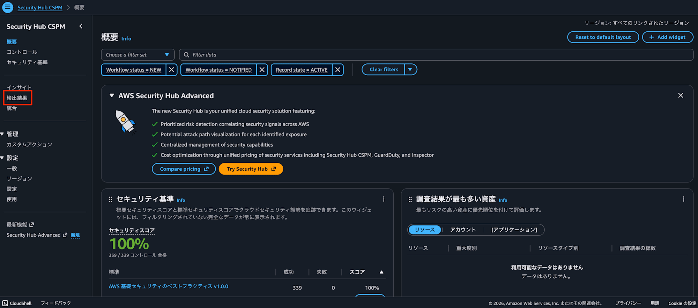The height and width of the screenshot is (308, 698).
Task: Click the 新規 badge link in sidebar
Action: [x=75, y=235]
